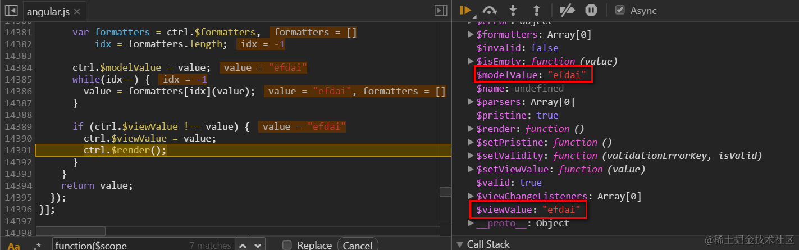Expand the $viewChangeListeners array
Viewport: 799px width, 250px height.
point(471,197)
